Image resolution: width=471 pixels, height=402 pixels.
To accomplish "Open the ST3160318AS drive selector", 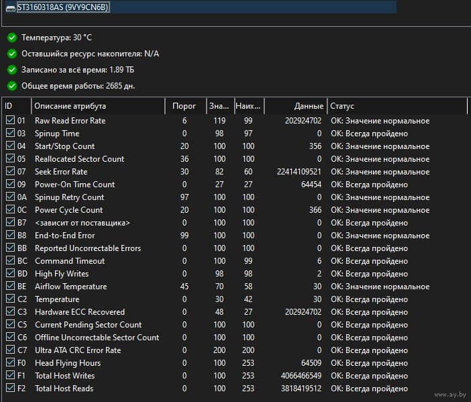I will [201, 7].
